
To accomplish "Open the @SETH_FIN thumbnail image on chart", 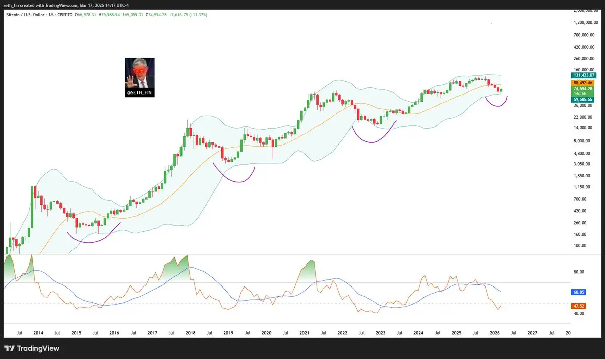I will coord(140,78).
